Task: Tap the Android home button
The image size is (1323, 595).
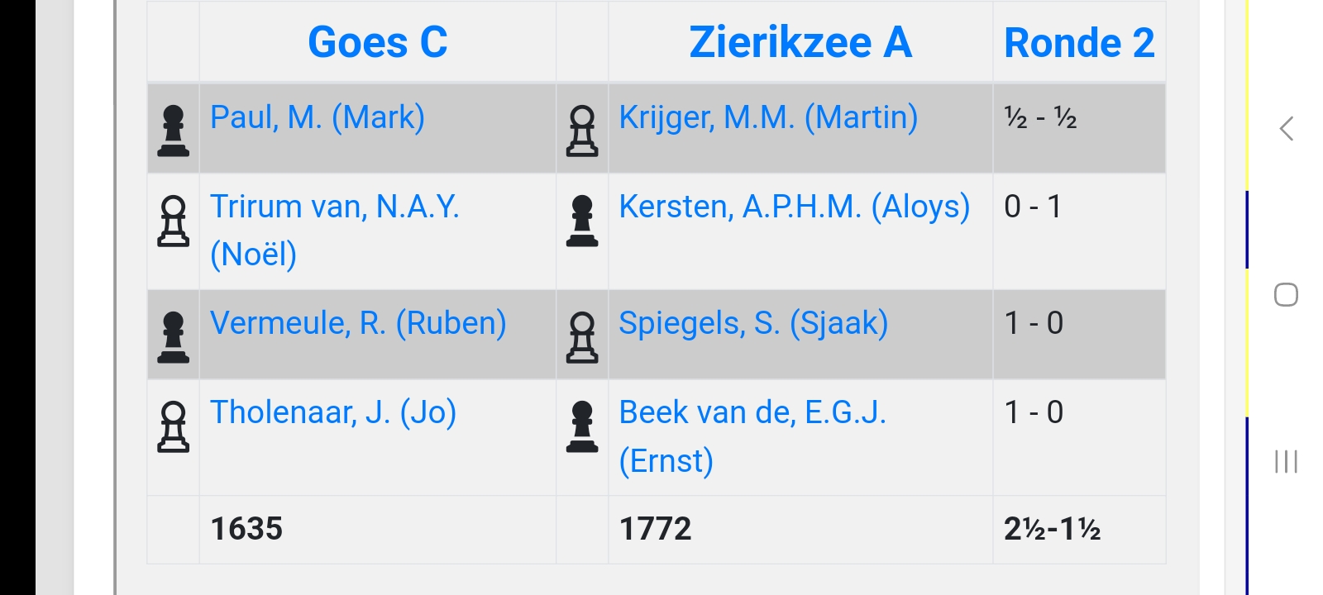Action: pyautogui.click(x=1286, y=295)
